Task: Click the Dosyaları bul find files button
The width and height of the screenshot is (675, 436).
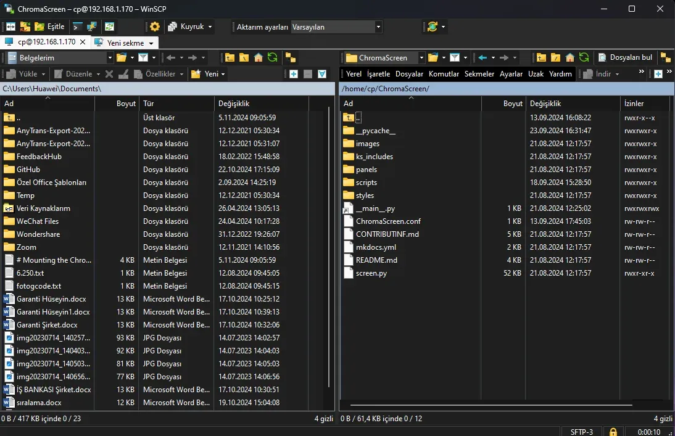Action: click(x=626, y=58)
